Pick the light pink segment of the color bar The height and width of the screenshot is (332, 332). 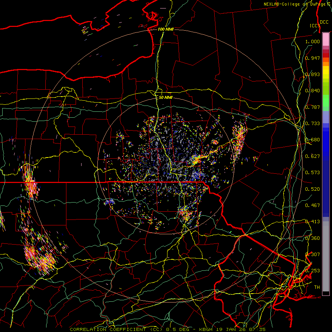tap(326, 39)
